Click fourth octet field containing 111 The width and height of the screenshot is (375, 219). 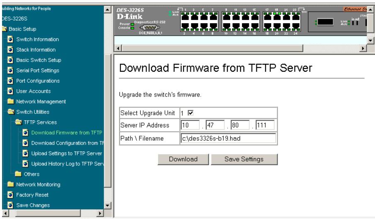(265, 125)
